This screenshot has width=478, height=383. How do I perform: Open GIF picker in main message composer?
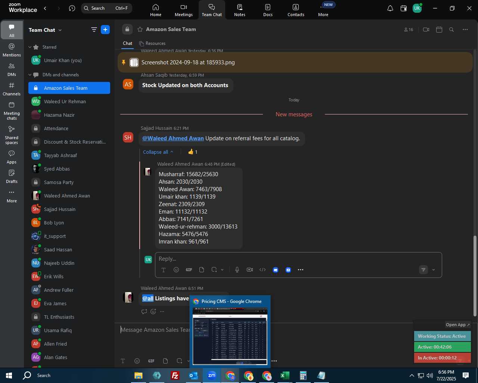coord(151,361)
